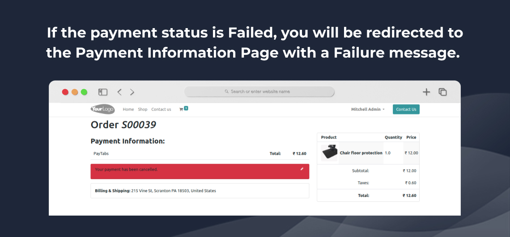Click the payment cancelled red alert banner
This screenshot has width=510, height=237.
(200, 171)
